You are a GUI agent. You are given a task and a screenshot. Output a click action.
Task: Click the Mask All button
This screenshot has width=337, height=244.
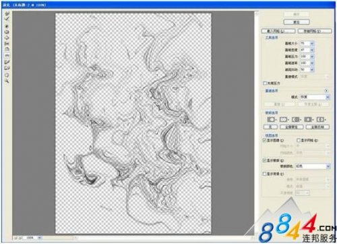(291, 127)
